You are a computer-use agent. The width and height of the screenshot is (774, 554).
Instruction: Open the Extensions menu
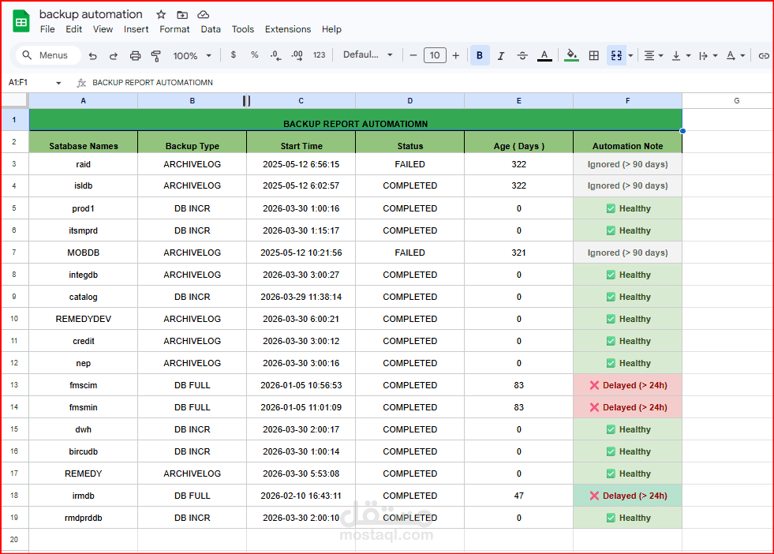[287, 29]
